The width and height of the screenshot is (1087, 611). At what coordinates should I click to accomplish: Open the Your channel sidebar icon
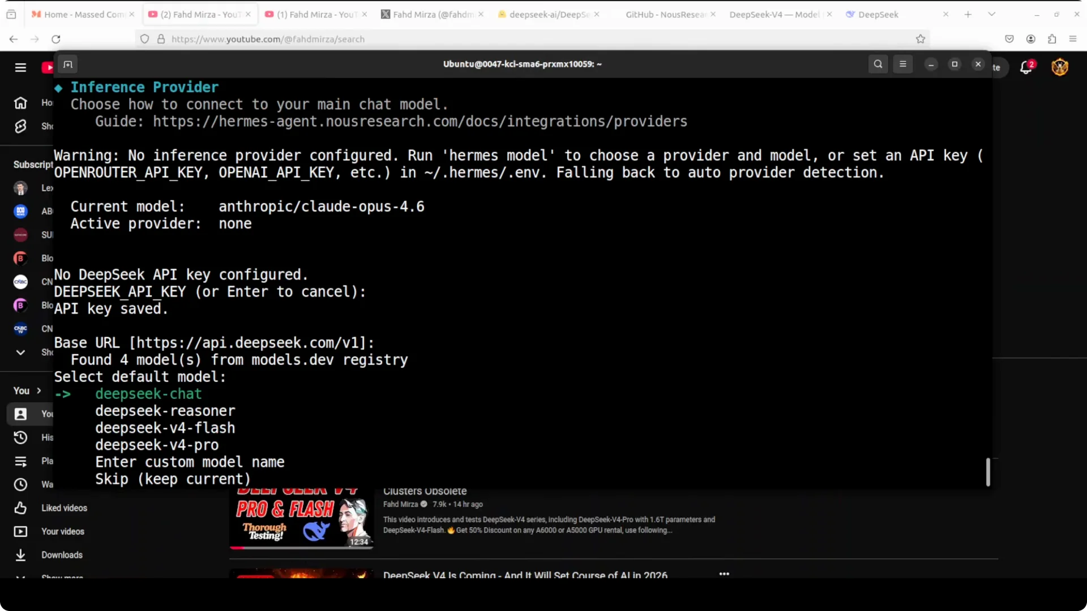20,414
